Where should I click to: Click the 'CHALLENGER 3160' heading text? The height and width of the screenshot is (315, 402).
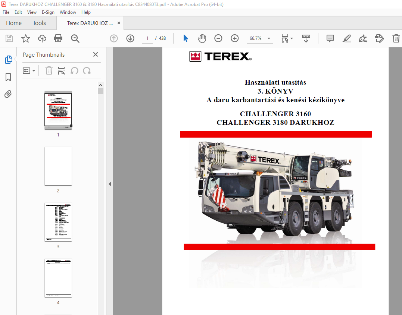(x=275, y=114)
